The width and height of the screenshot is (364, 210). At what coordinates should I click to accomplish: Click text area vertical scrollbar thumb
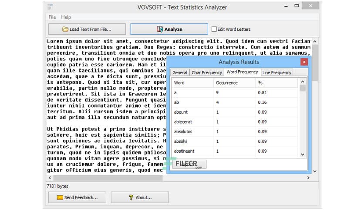315,62
